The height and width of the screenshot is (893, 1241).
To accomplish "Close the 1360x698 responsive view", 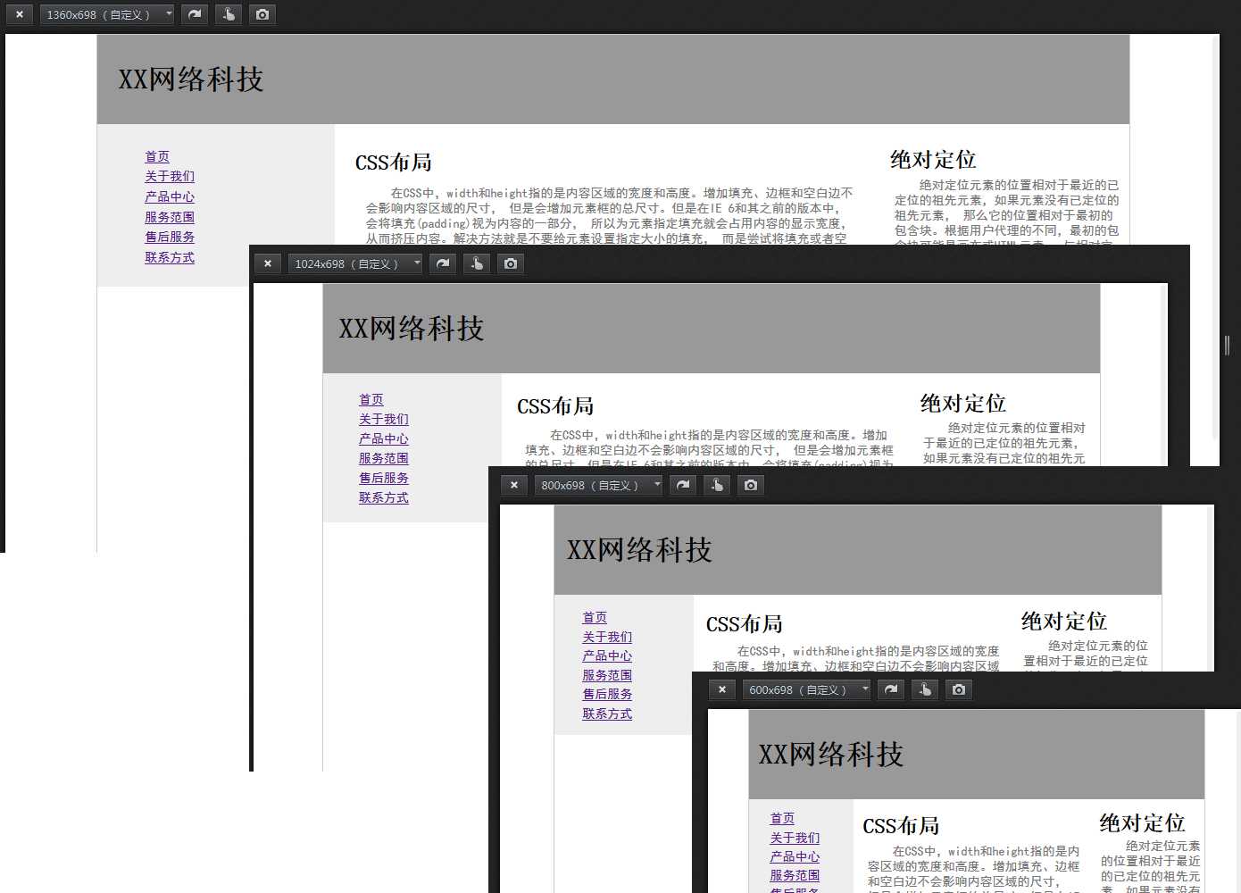I will (x=19, y=14).
